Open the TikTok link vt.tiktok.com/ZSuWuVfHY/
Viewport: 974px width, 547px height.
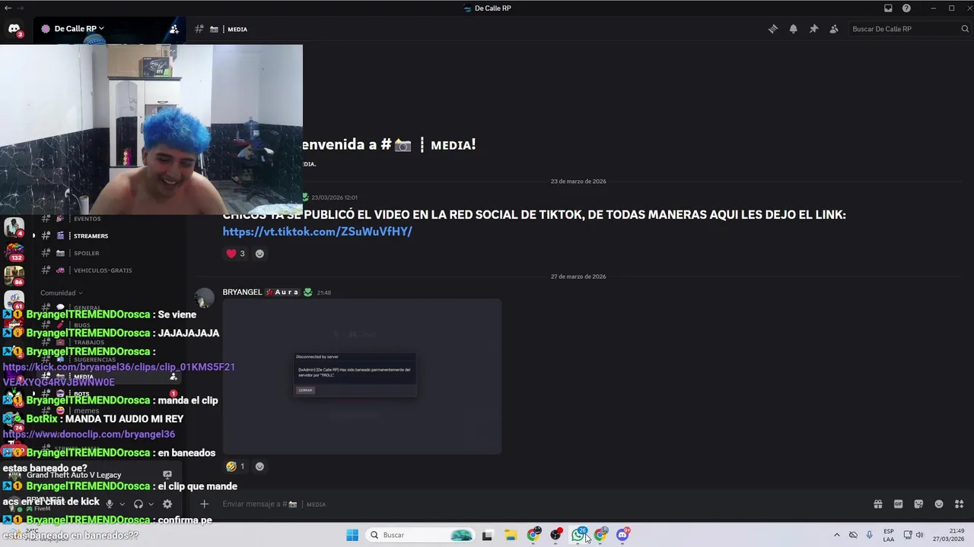pos(317,232)
